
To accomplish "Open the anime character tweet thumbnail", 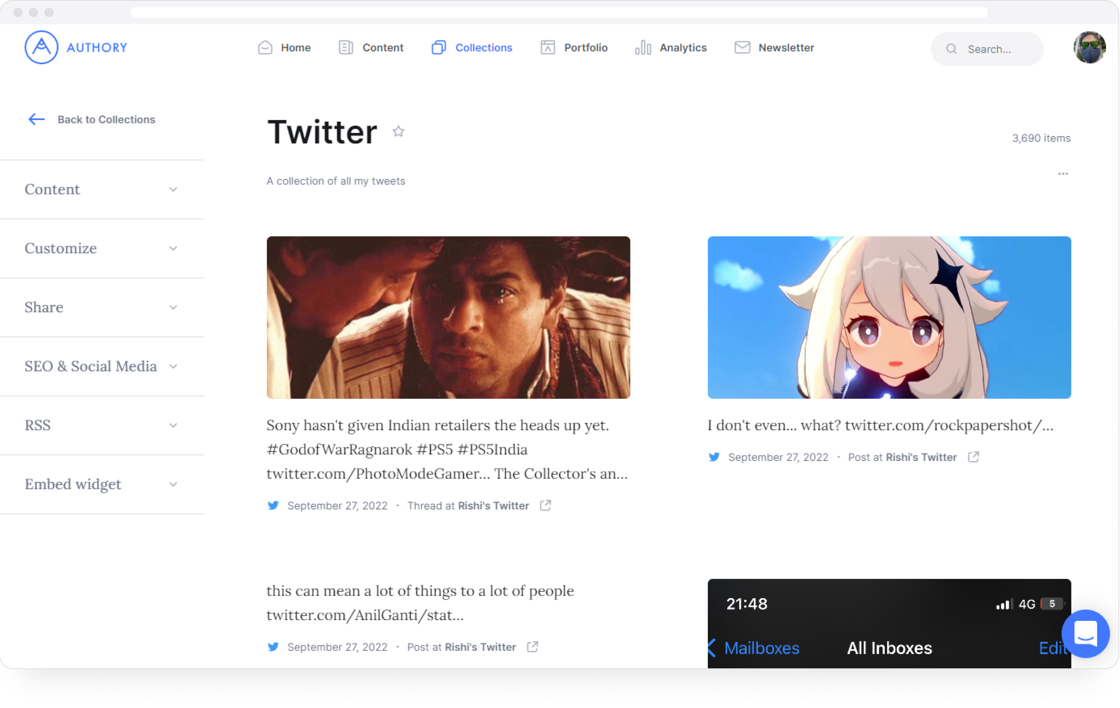I will point(889,317).
